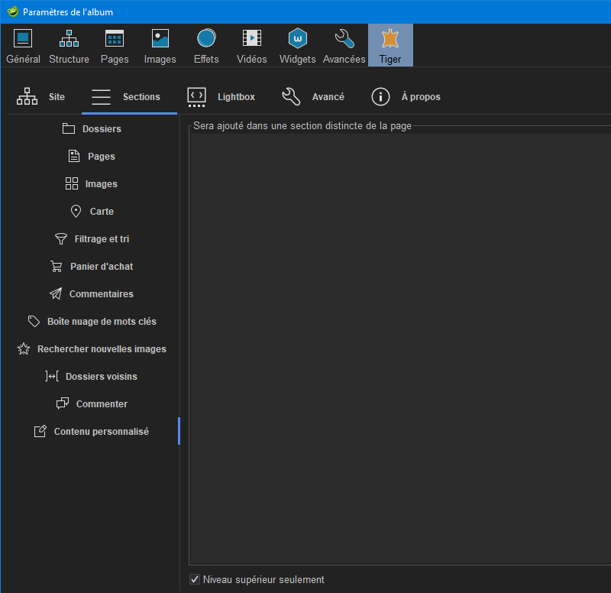The height and width of the screenshot is (593, 611).
Task: Select Carte section in sidebar
Action: click(92, 212)
